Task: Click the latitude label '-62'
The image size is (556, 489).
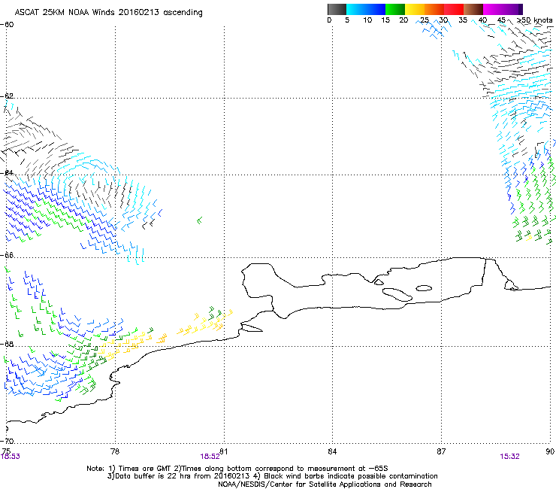Action: (8, 96)
